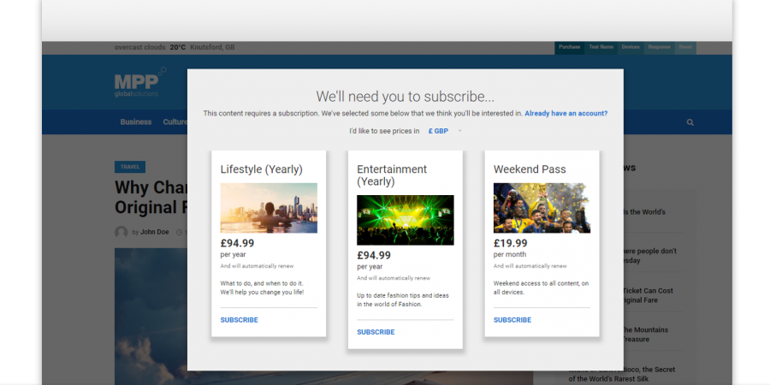Click John Doe's author avatar
This screenshot has width=770, height=385.
[121, 232]
